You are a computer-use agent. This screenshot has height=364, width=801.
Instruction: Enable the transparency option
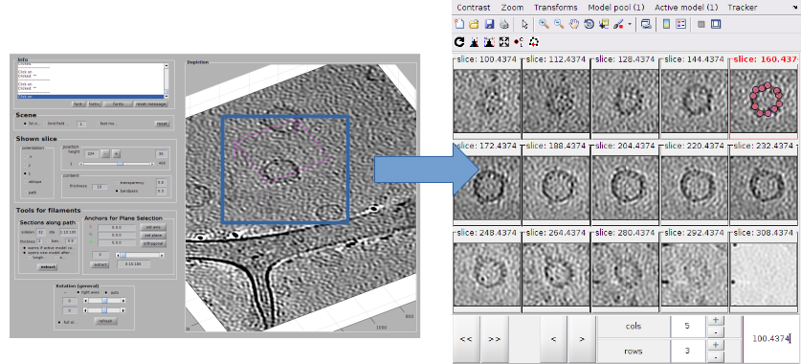click(118, 182)
